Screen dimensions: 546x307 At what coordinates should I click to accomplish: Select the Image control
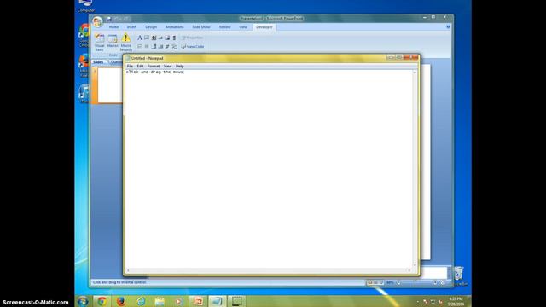coord(167,38)
